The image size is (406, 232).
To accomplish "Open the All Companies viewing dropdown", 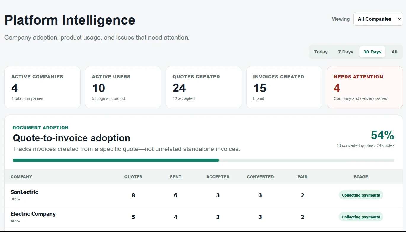I will click(378, 19).
